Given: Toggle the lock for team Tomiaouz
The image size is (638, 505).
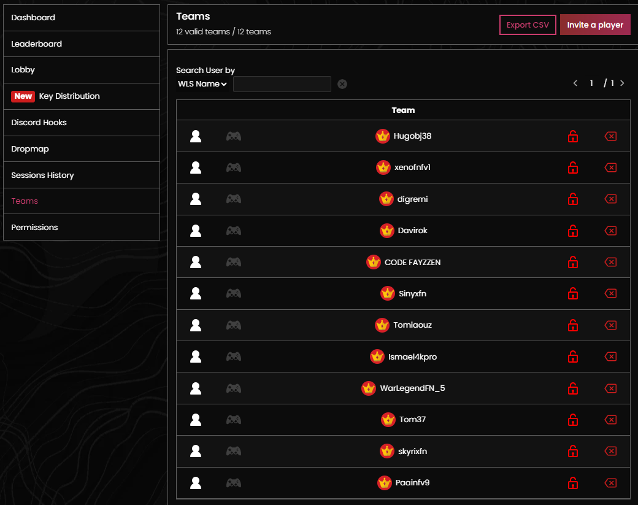Looking at the screenshot, I should [x=572, y=325].
